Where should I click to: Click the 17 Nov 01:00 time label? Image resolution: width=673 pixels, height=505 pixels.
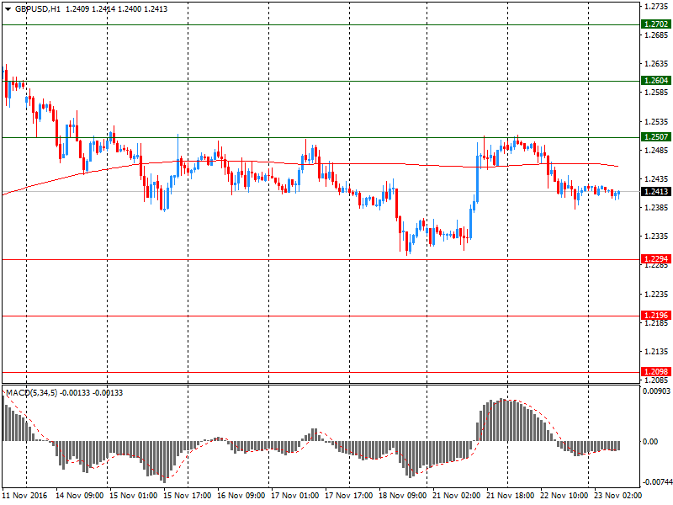(295, 496)
